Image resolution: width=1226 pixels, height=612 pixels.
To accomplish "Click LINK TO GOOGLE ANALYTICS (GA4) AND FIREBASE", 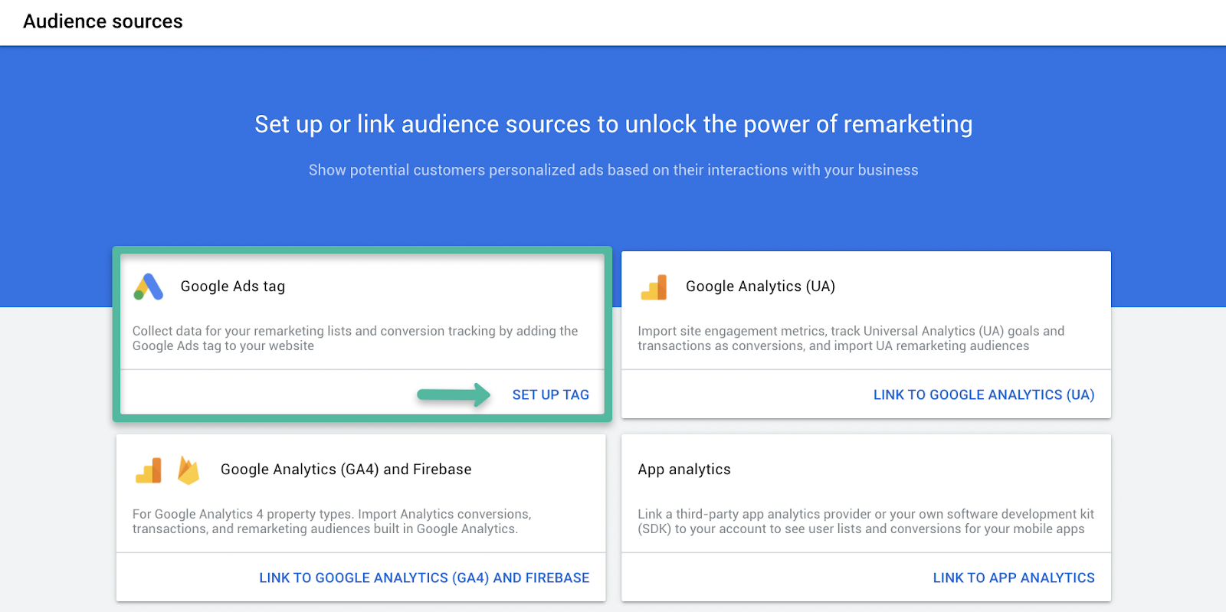I will 424,578.
